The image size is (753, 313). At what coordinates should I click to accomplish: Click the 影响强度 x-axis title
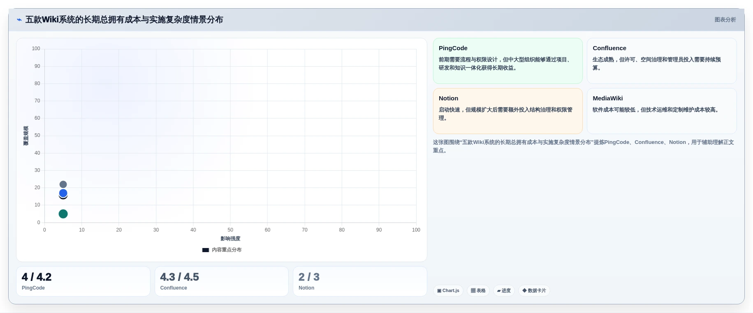coord(230,239)
